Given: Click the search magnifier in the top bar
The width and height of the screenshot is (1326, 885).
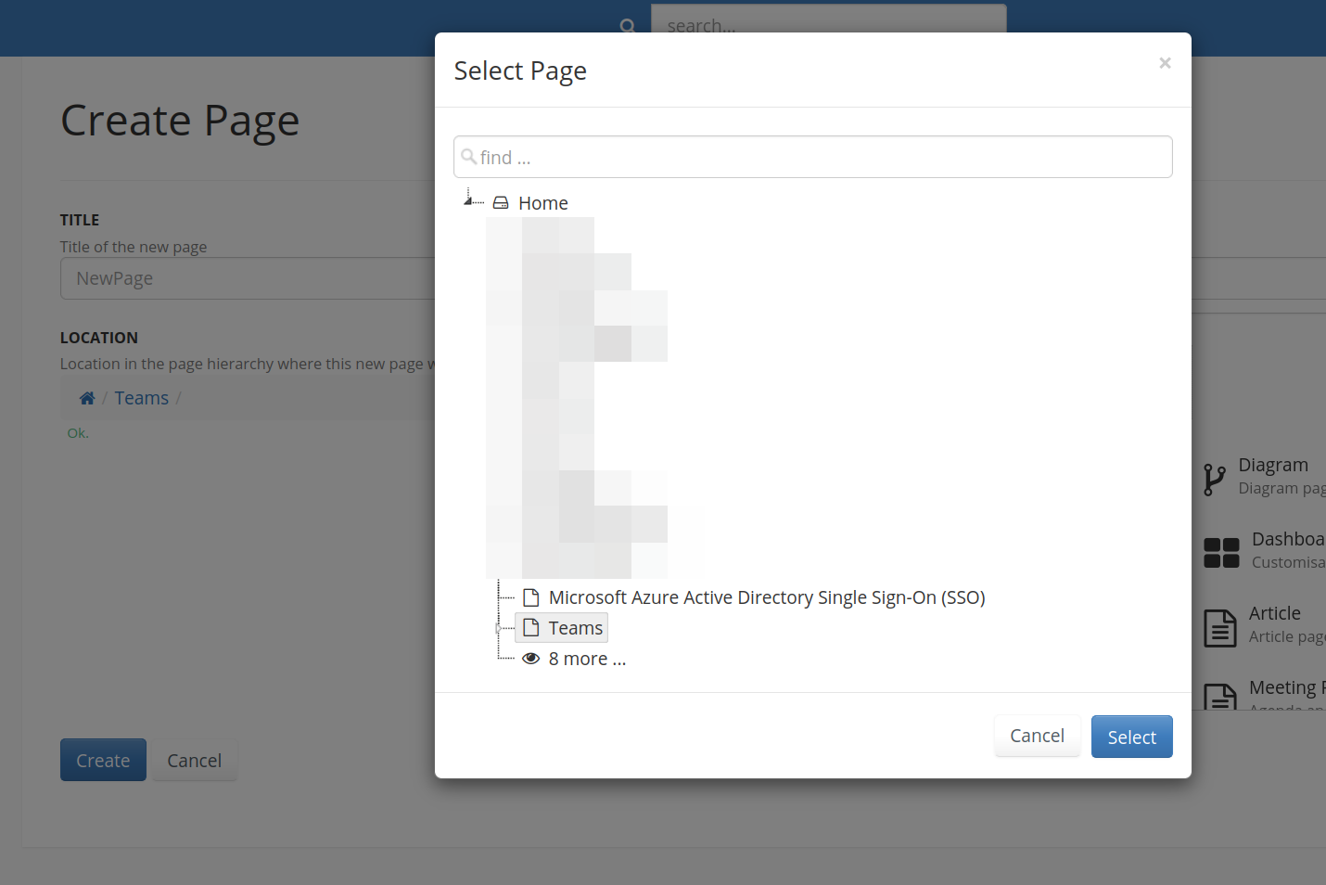Looking at the screenshot, I should (x=628, y=25).
